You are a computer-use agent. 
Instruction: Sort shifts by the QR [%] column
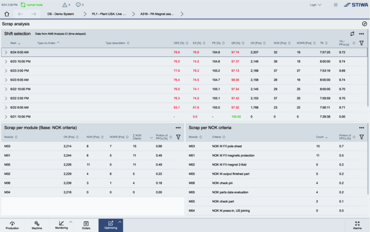coord(237,43)
